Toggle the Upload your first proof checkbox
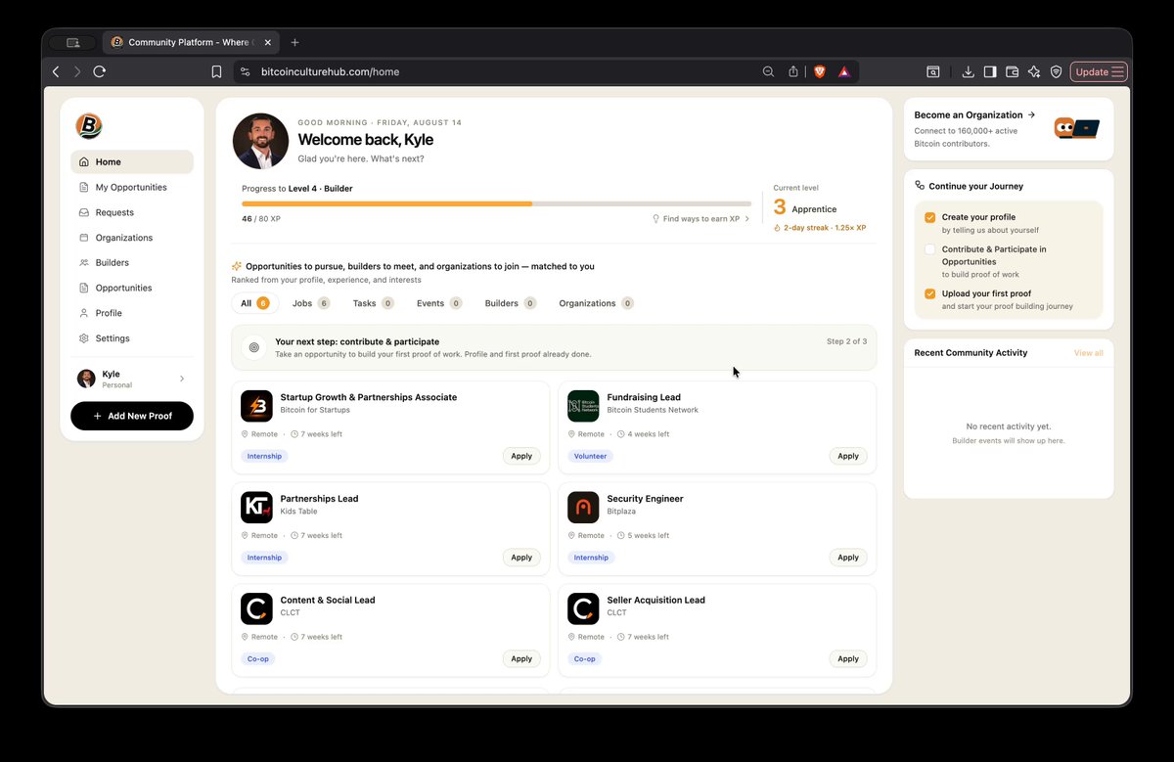 pyautogui.click(x=929, y=293)
